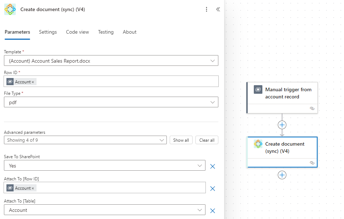The width and height of the screenshot is (344, 219).
Task: Remove the Attach To [Row ID] parameter
Action: (213, 189)
